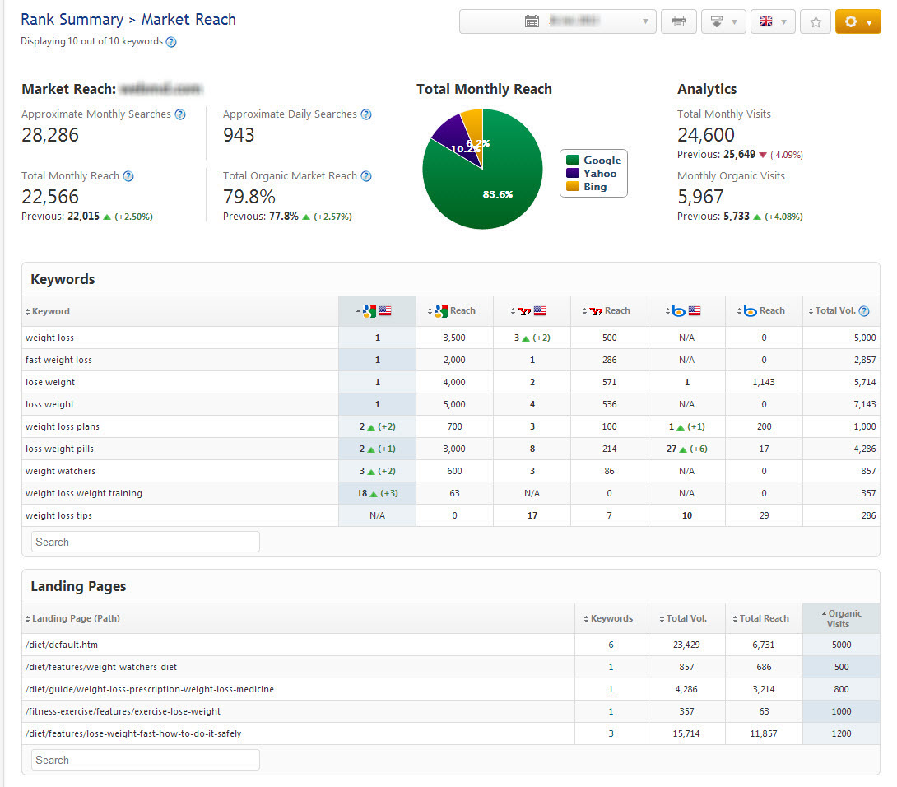Open help for Approximate Monthly Searches
This screenshot has width=897, height=787.
pos(180,114)
